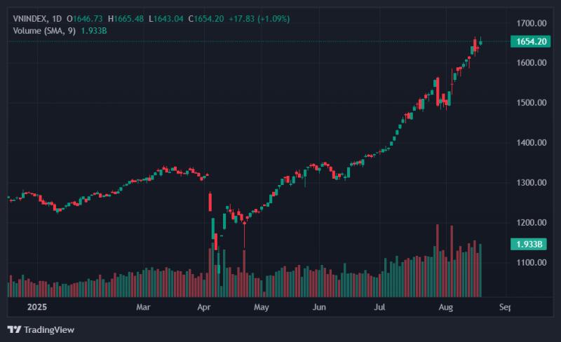Open the Volume (SMA, 9) indicator legend
The image size is (561, 342).
[44, 31]
